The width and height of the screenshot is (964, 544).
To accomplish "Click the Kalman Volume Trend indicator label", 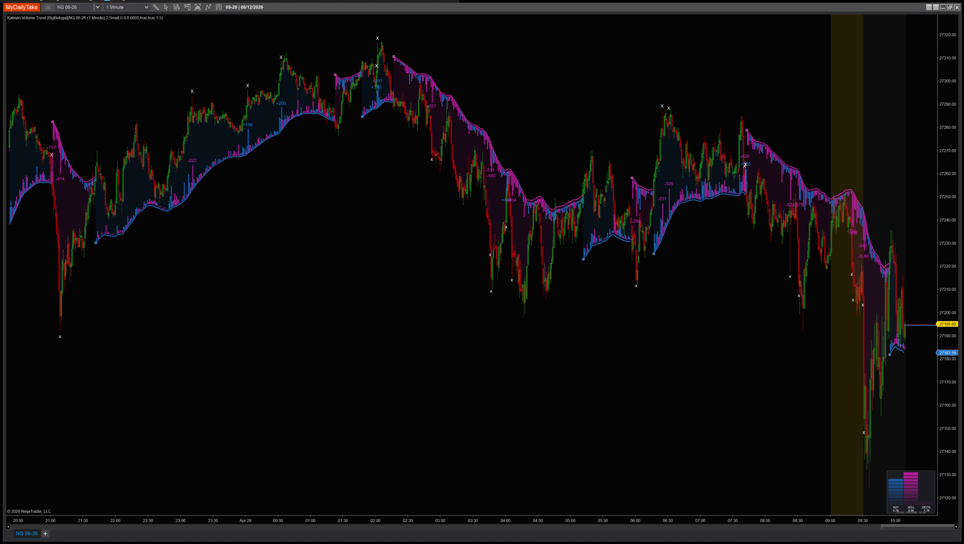I will coord(85,18).
